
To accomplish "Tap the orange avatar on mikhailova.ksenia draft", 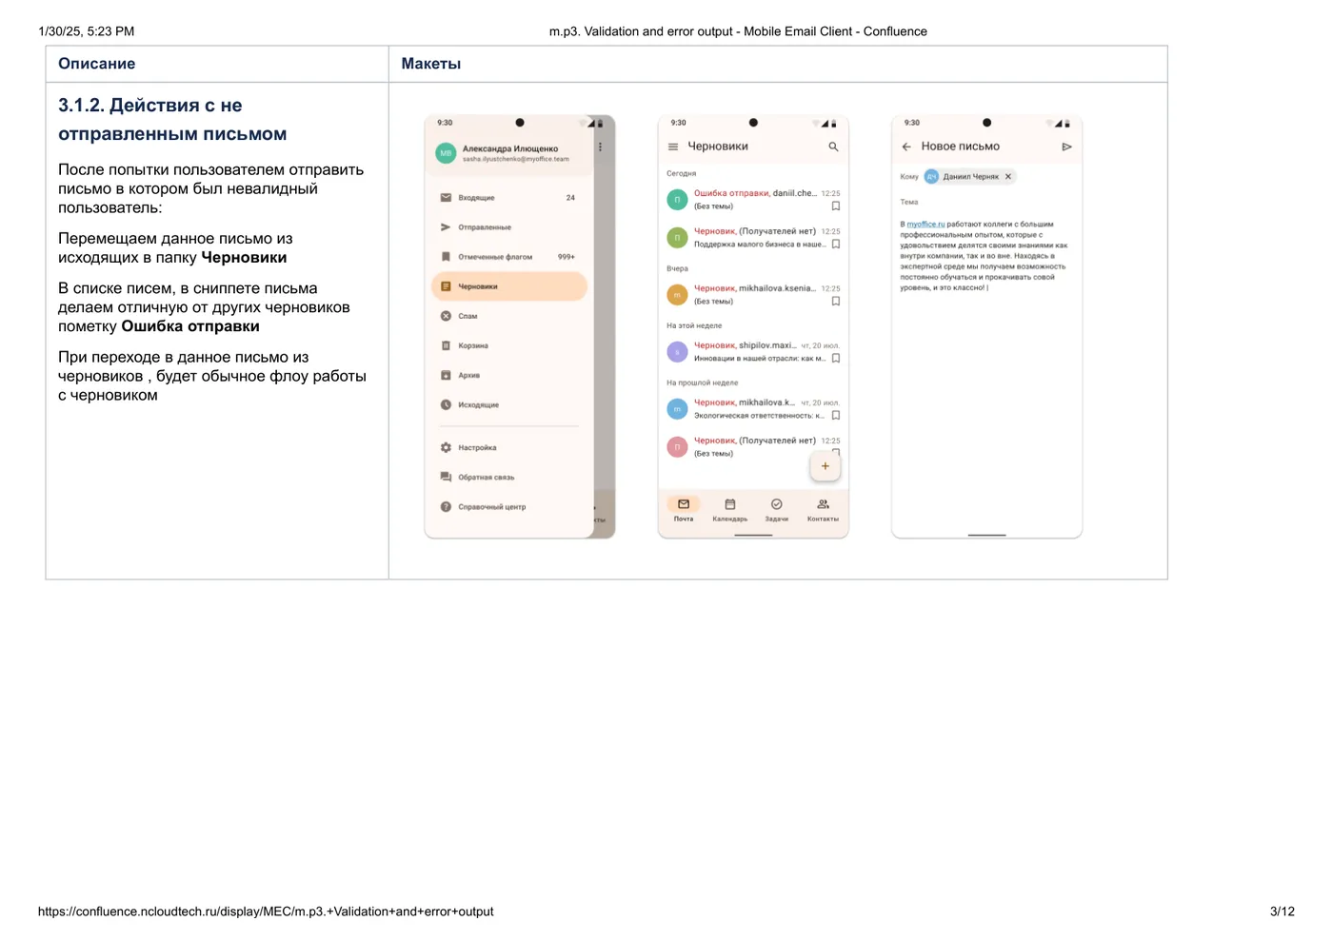I will [677, 295].
